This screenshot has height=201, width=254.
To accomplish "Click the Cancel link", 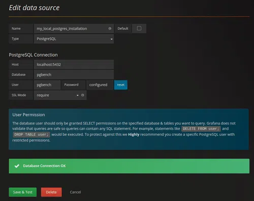I will (75, 192).
